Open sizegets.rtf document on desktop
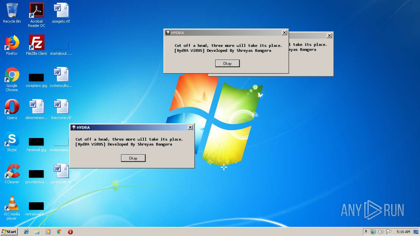The width and height of the screenshot is (420, 236). (61, 13)
